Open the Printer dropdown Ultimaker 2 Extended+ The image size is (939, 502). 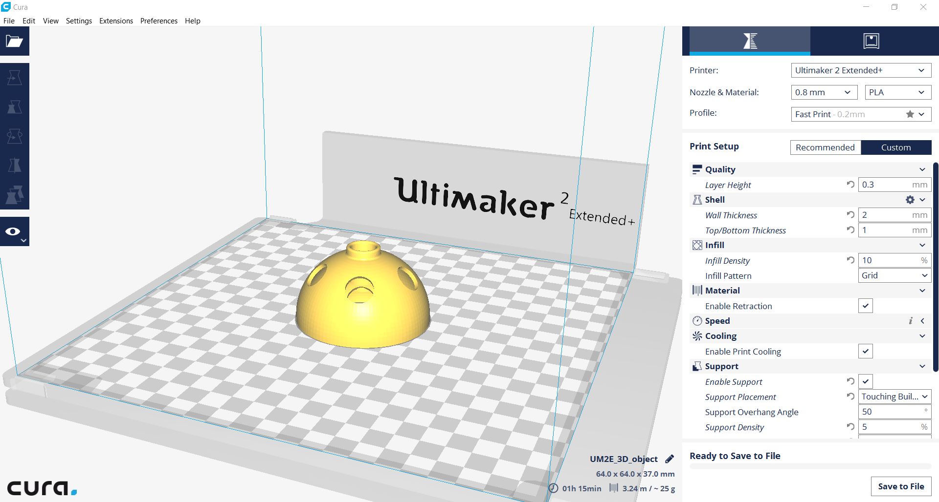(861, 70)
